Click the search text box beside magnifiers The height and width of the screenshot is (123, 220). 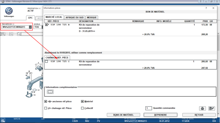pyautogui.click(x=32, y=34)
